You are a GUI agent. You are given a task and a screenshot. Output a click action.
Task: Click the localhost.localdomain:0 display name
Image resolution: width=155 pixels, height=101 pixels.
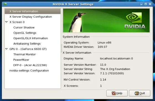[117, 59]
